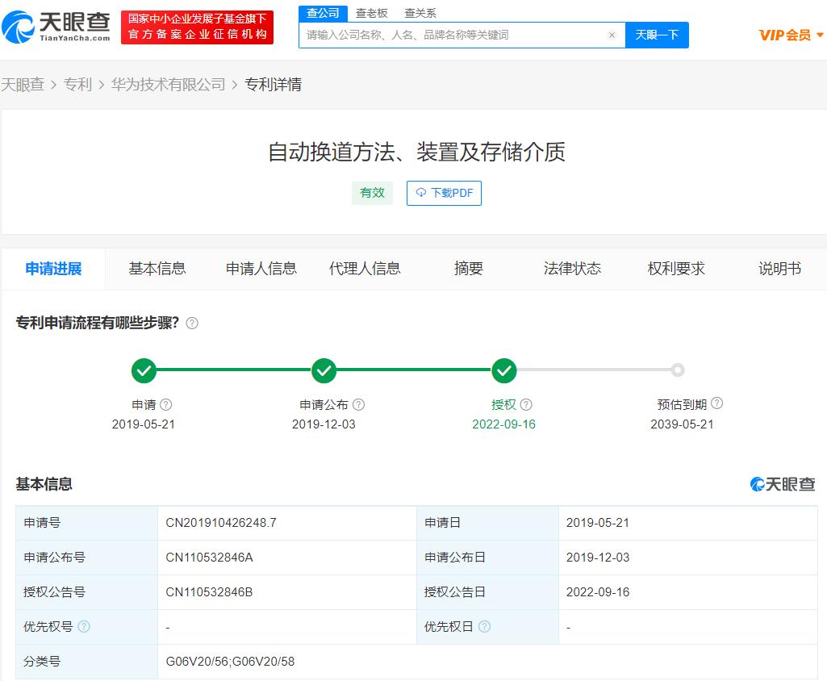The image size is (827, 681).
Task: Click the 天眼查 logo beside 基本信息 heading
Action: (782, 484)
